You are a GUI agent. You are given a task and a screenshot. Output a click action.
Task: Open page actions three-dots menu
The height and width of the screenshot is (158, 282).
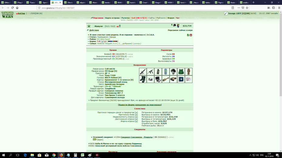239,8
